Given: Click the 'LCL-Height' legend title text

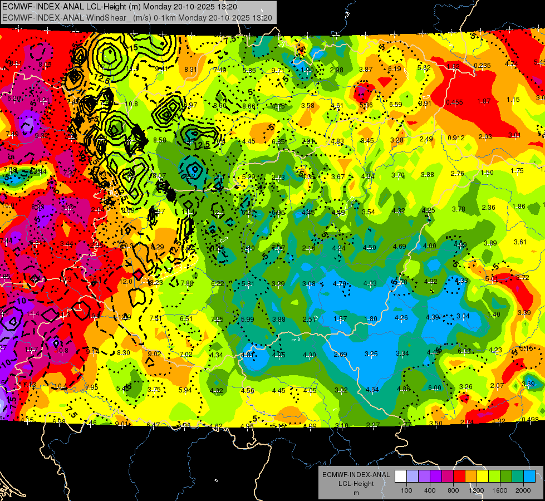Looking at the screenshot, I should point(356,484).
